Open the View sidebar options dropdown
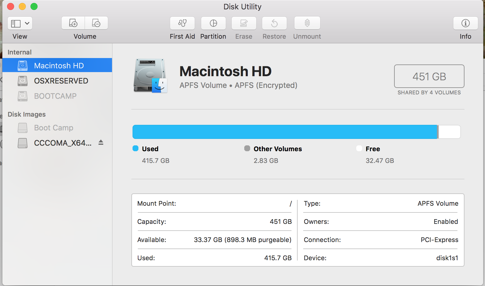485x286 pixels. (x=20, y=23)
